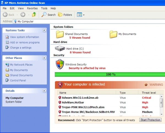Open the View menu
165x133 pixels.
[21, 8]
